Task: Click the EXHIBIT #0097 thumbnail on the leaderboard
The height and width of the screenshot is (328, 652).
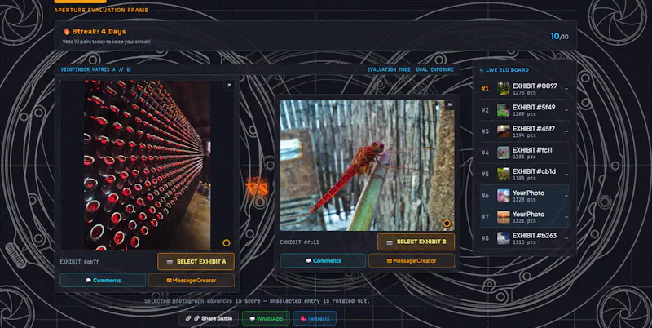Action: coord(503,89)
